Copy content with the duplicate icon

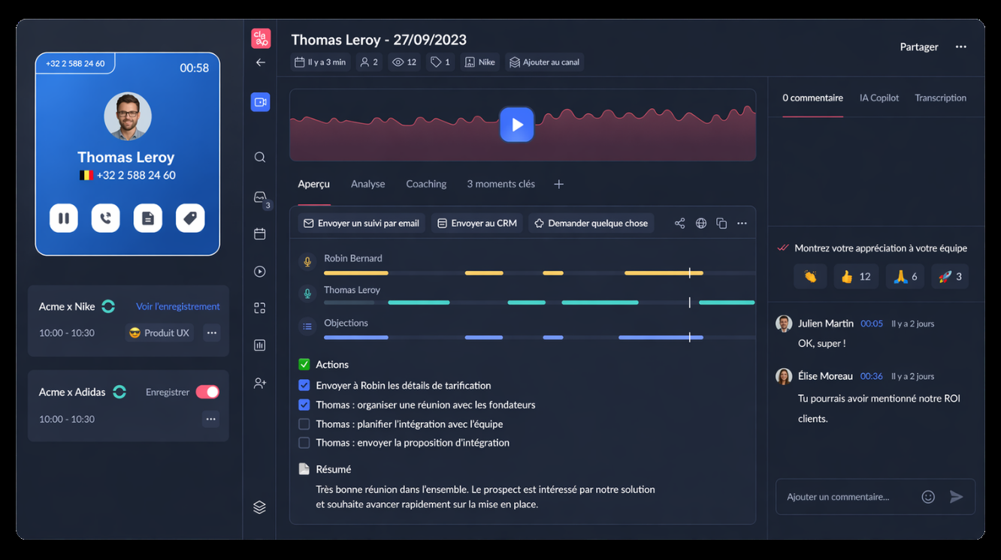pos(721,222)
